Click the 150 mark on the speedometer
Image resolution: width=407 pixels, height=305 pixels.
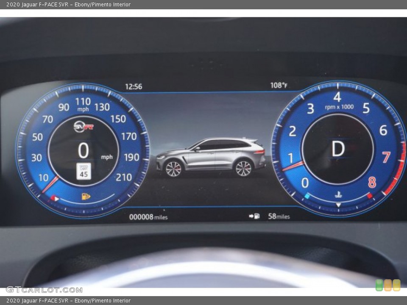(x=118, y=119)
